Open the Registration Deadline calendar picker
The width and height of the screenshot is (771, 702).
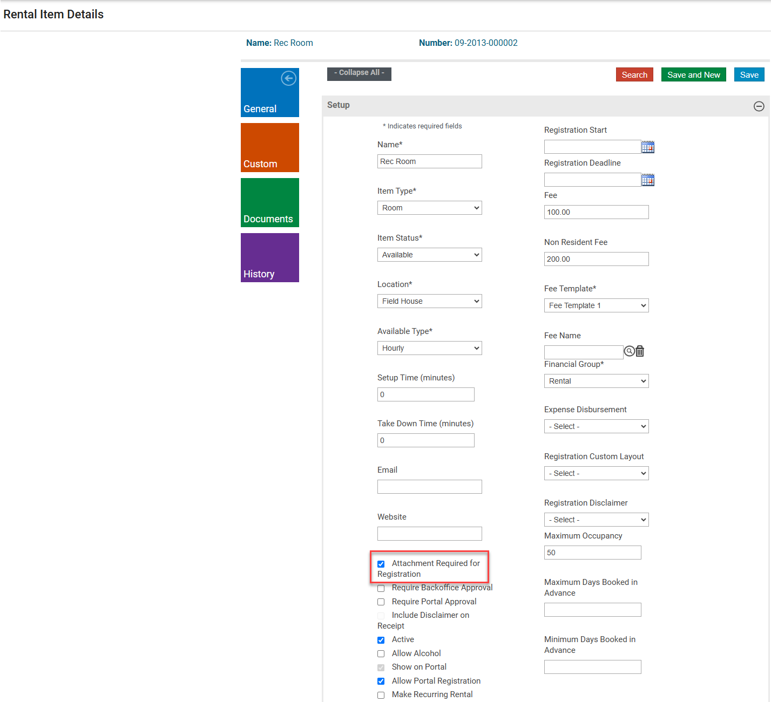[647, 180]
